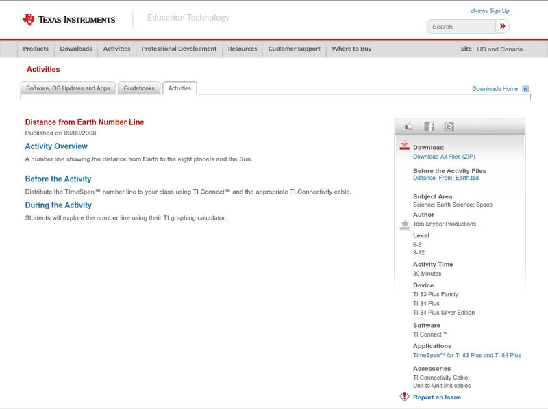Open the TimeSpan for TI-83 Plus link
This screenshot has height=409, width=548.
tap(468, 355)
